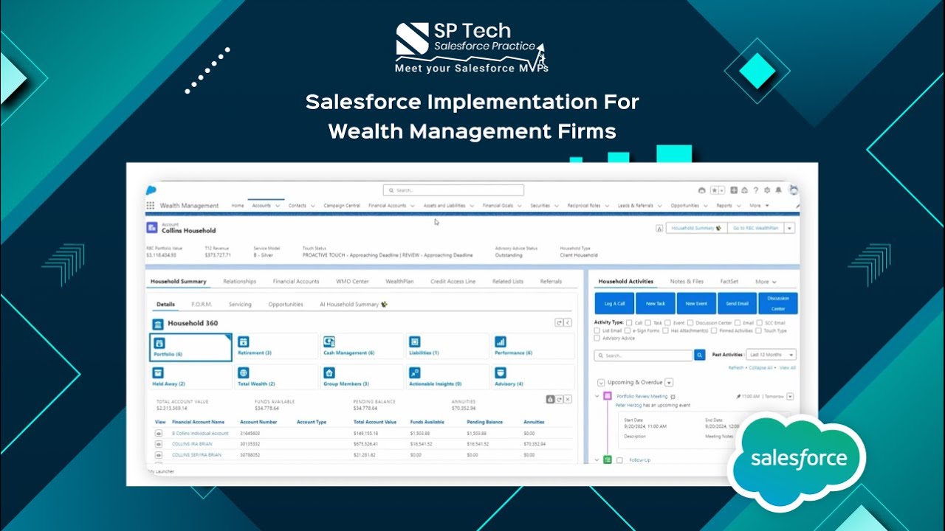
Task: Open the Actionable Insights (0) tile
Action: [x=448, y=377]
